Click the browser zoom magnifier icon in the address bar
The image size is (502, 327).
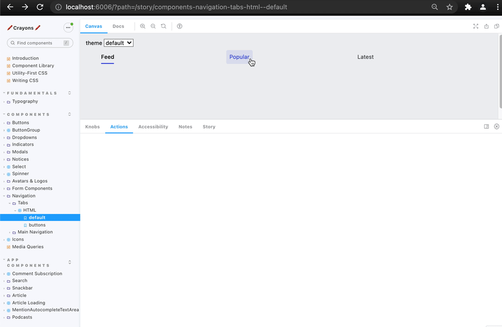point(435,7)
